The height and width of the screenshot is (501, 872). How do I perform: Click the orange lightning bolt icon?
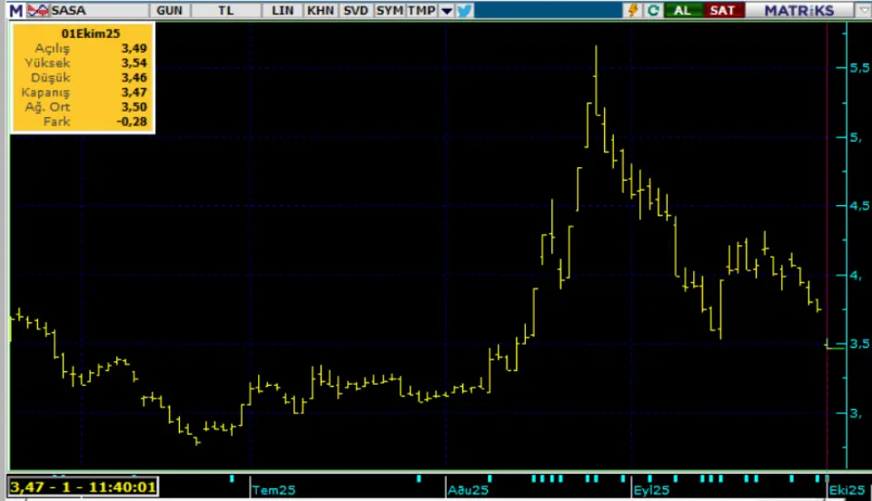[633, 11]
